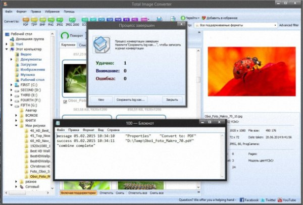This screenshot has height=205, width=303.
Task: Open the Файл menu in Total Image Converter
Action: pyautogui.click(x=9, y=12)
